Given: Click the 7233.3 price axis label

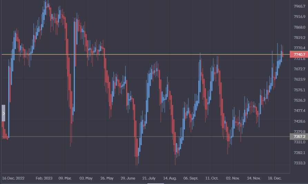Looking at the screenshot, I should coord(299,163).
